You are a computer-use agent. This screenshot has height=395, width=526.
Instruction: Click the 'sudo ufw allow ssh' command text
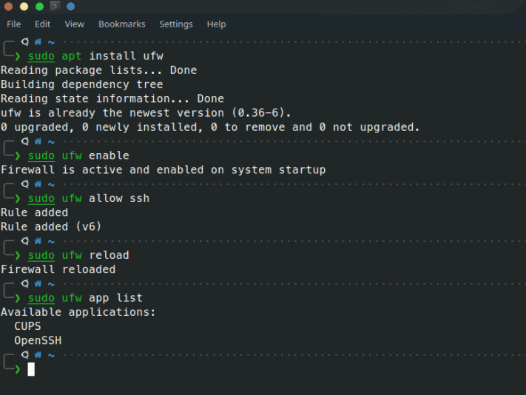[89, 198]
